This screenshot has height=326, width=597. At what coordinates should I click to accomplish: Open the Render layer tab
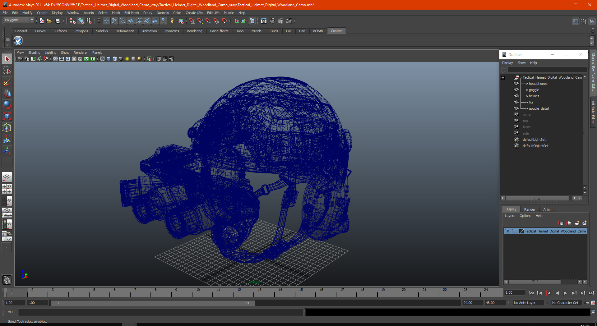pos(530,209)
